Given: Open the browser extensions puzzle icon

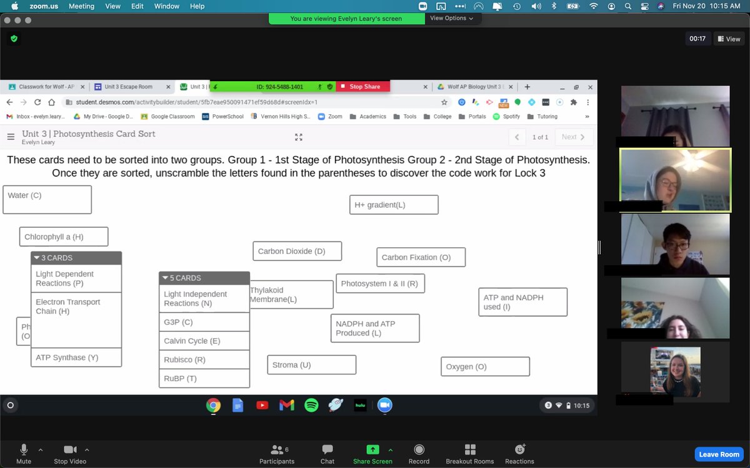Looking at the screenshot, I should click(573, 102).
